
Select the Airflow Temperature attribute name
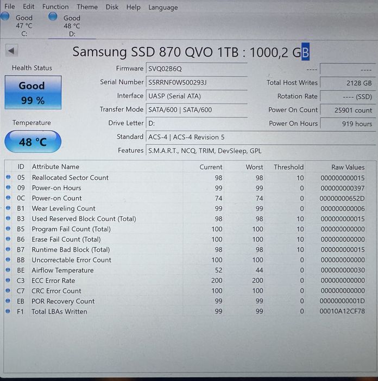pos(62,270)
